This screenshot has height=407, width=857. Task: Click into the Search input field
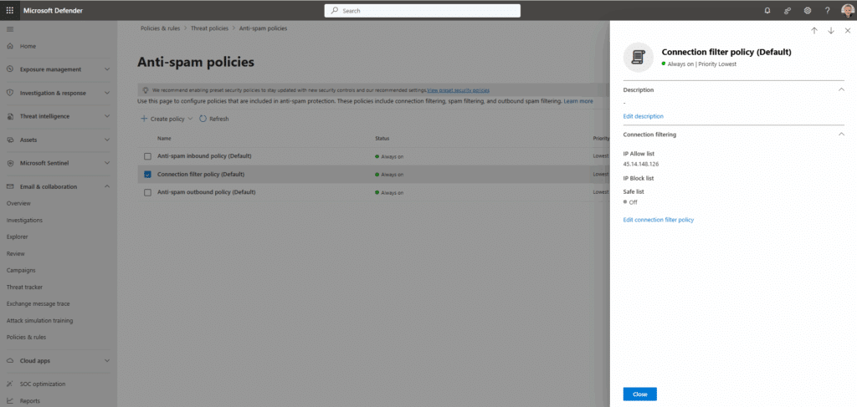point(423,10)
